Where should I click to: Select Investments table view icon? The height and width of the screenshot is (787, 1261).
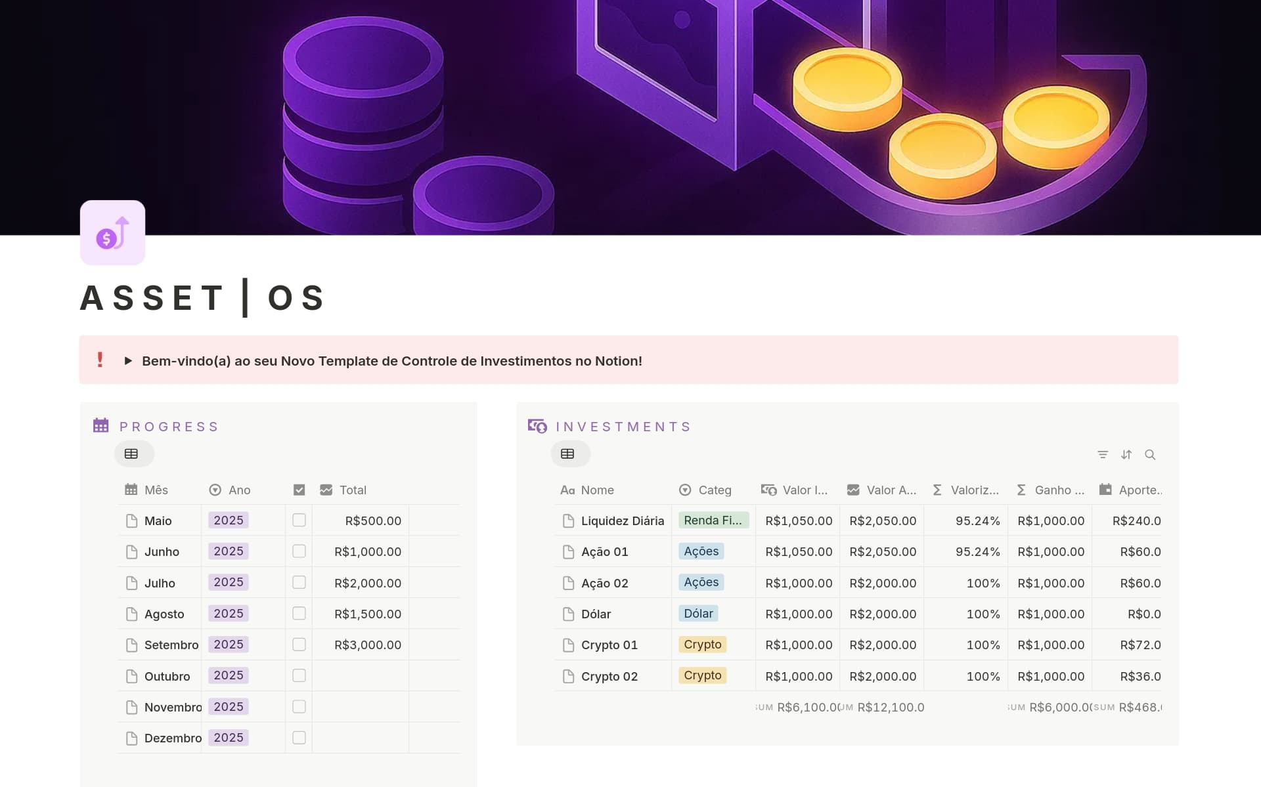[x=568, y=454]
